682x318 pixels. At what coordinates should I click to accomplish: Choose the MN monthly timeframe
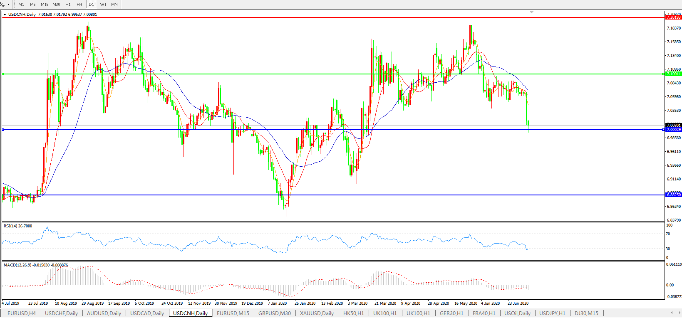tap(114, 4)
